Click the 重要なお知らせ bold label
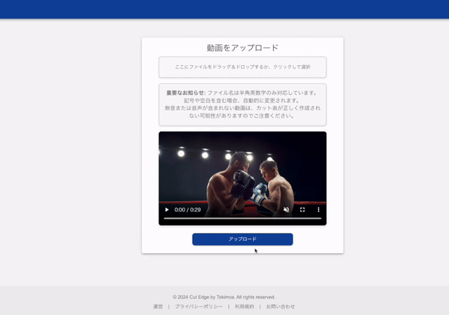 coord(186,92)
